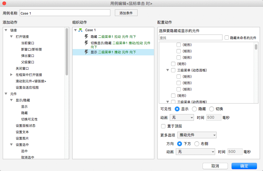Add the 滚动到元件<锚链接> action
The image size is (263, 171).
tap(31, 81)
